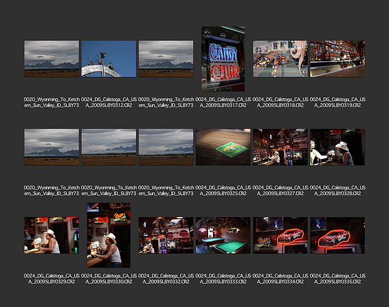
Task: Click the filename ending 5L8Y0327.CR2
Action: coord(280,190)
